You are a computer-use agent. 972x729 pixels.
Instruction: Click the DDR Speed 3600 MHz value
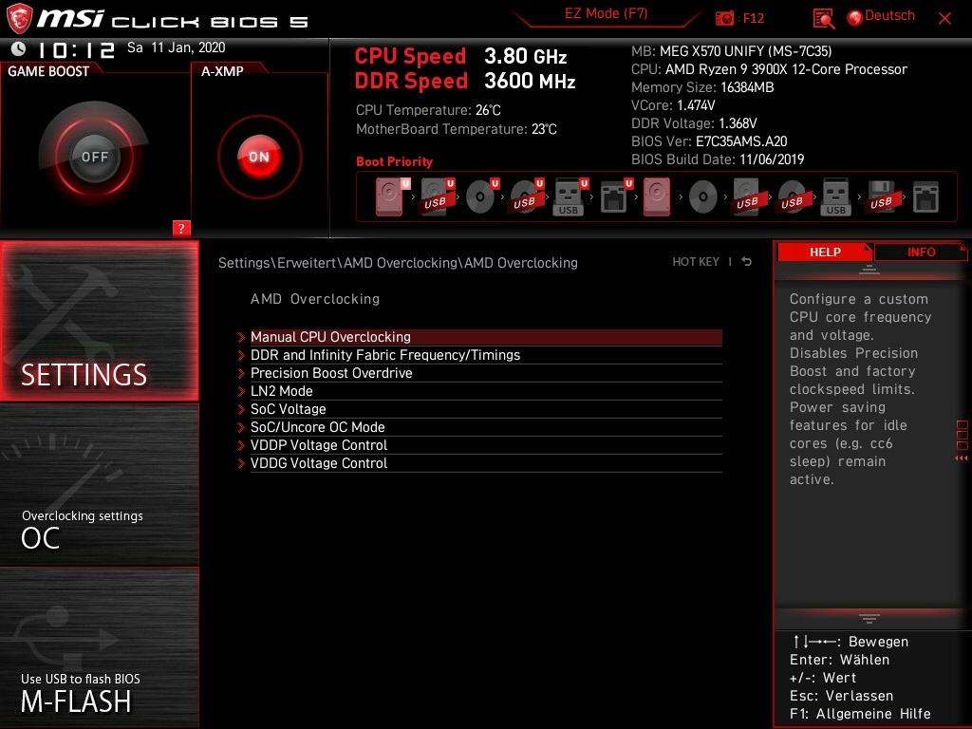click(x=530, y=82)
